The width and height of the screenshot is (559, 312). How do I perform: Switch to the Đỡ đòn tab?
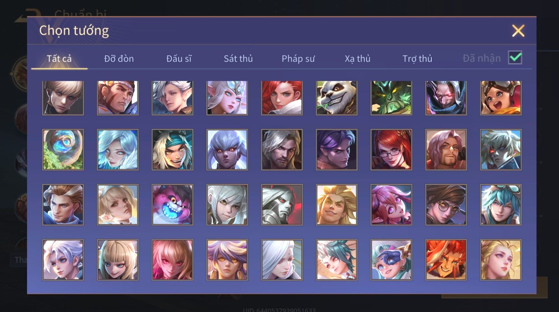[x=119, y=59]
